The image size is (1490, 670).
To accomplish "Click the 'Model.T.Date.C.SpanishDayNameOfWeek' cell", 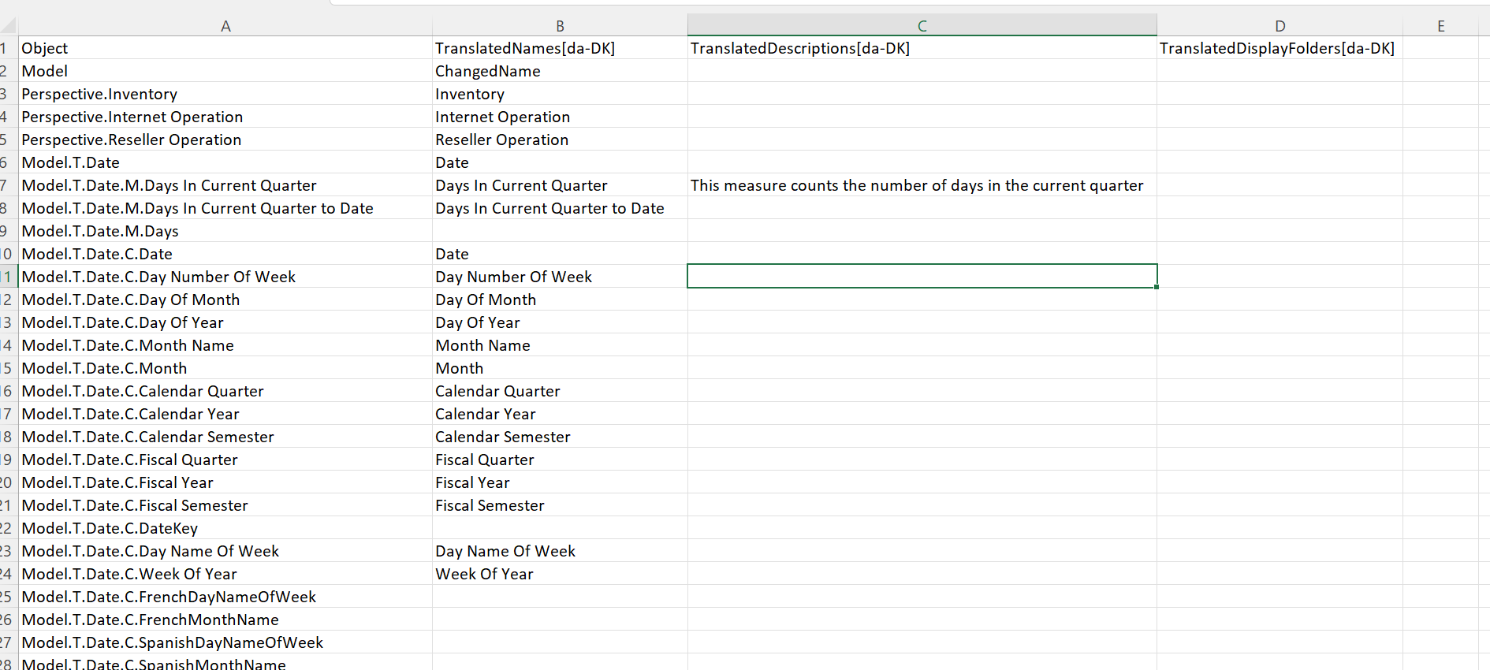I will (172, 642).
